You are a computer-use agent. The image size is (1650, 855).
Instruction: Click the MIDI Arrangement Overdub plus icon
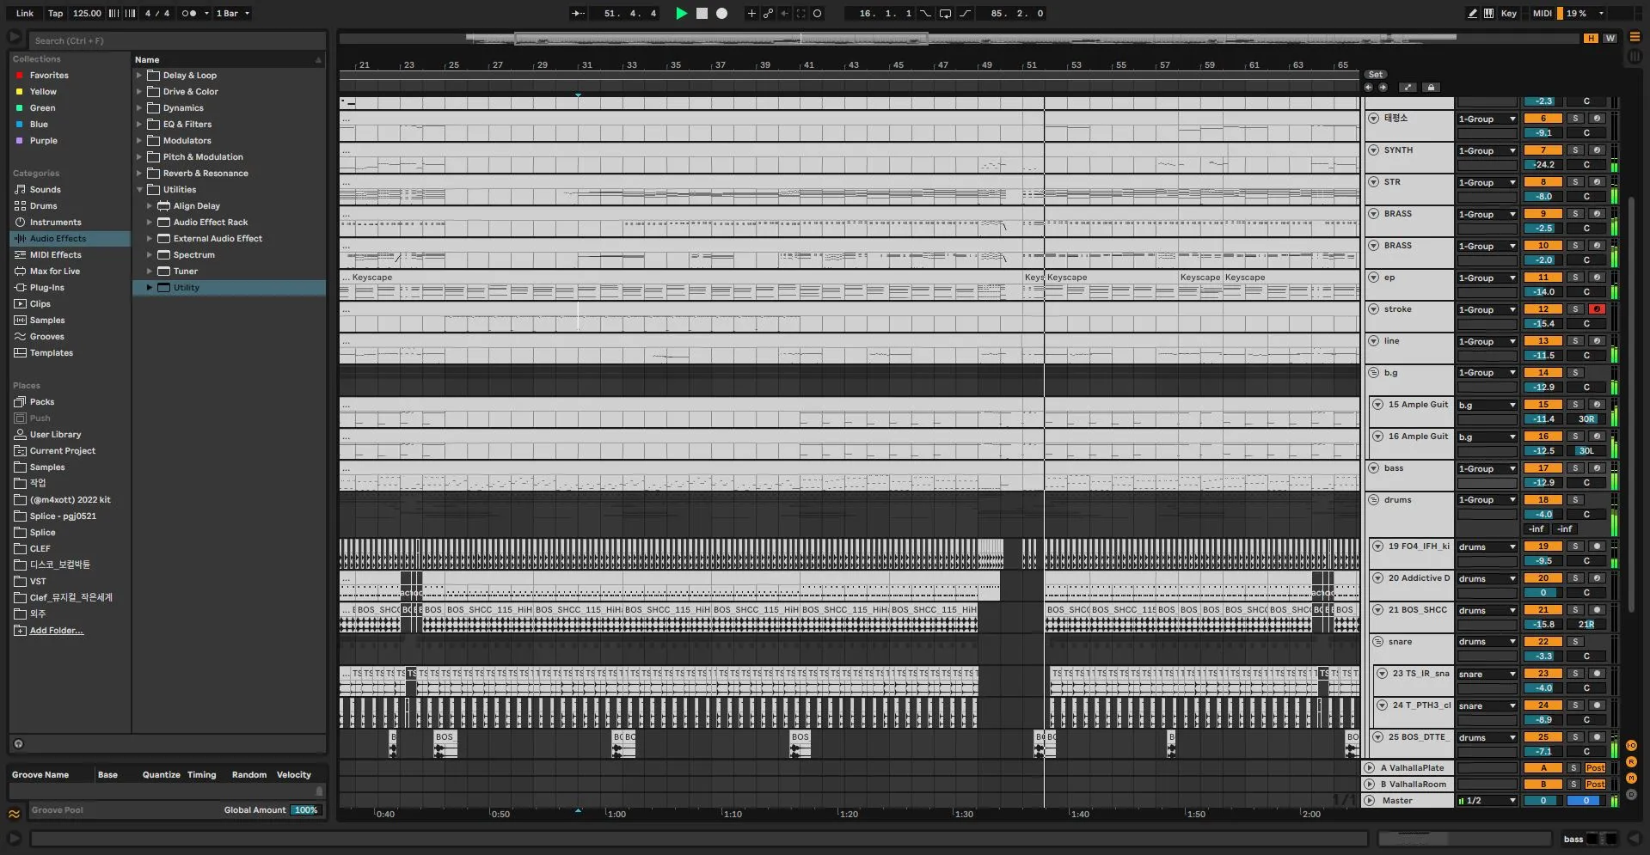[x=751, y=13]
